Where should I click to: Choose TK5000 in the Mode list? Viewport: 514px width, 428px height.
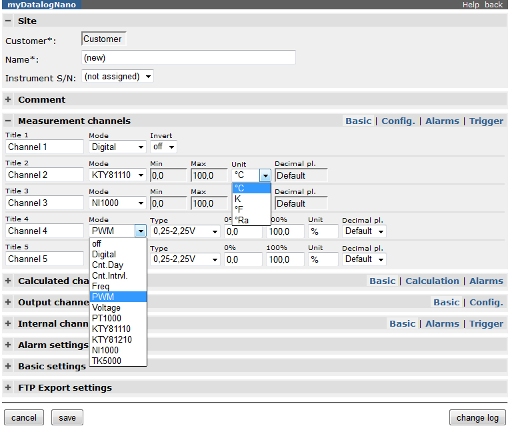click(x=118, y=361)
